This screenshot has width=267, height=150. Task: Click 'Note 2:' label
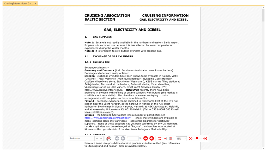(89, 51)
